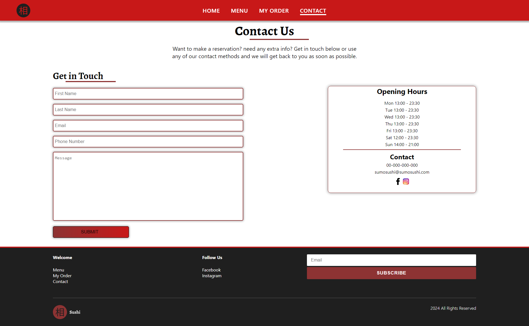Click the CONTACT navigation tab
Image resolution: width=529 pixels, height=326 pixels.
tap(313, 10)
